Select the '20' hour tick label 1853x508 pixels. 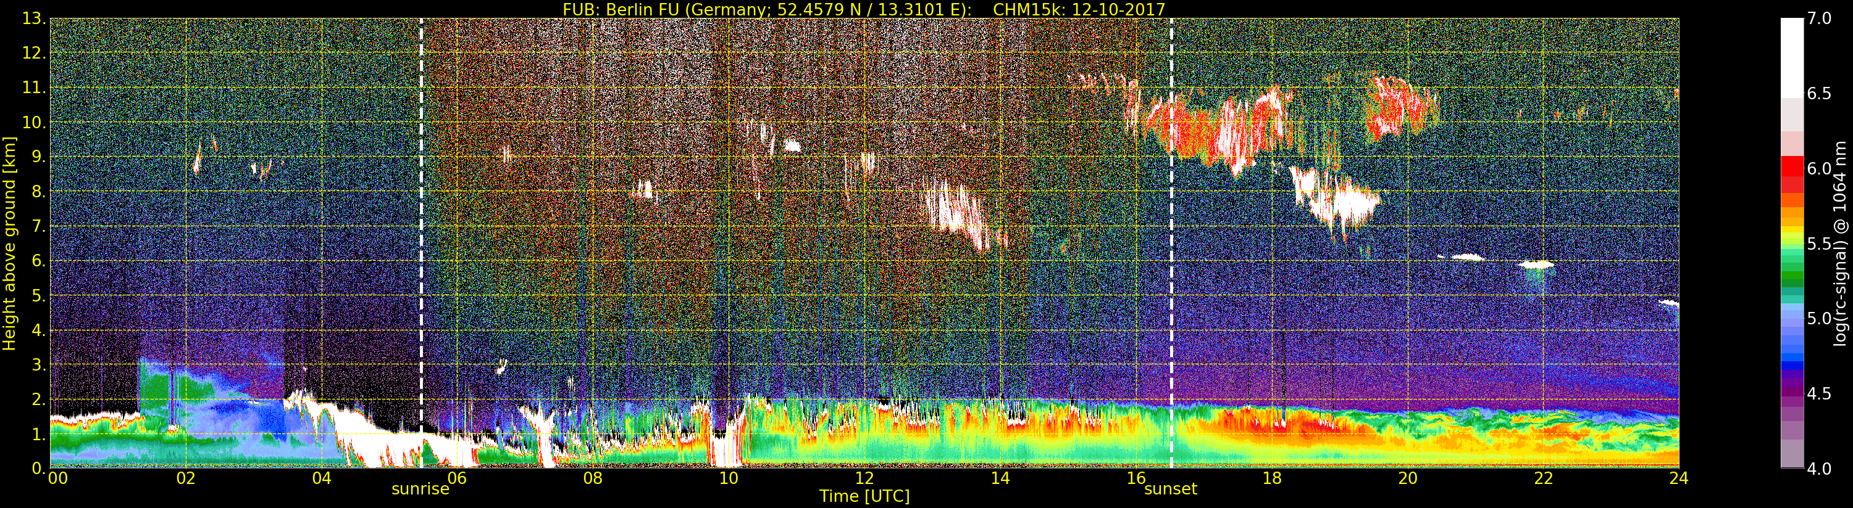1408,478
